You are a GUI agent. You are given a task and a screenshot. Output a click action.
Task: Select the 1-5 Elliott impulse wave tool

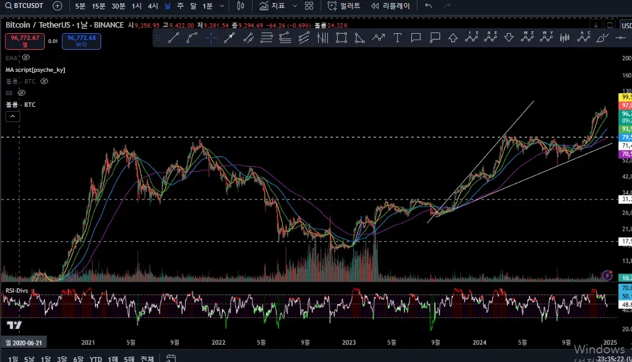click(471, 37)
